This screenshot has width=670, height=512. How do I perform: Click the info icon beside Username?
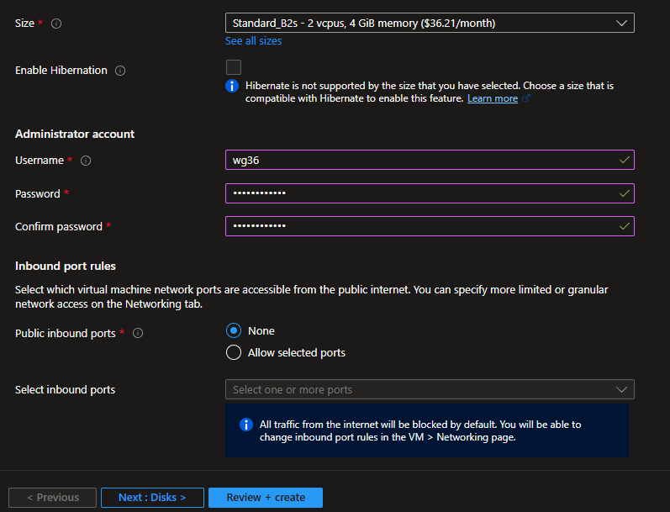85,161
